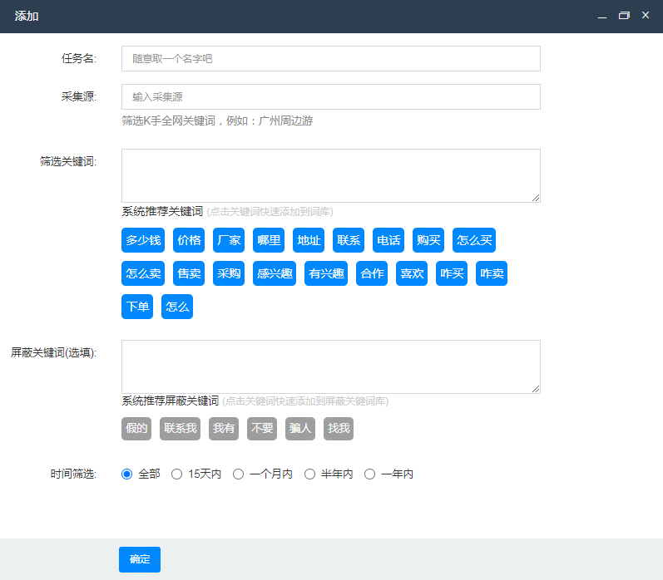The height and width of the screenshot is (580, 663).
Task: Select the 一年内 time filter
Action: (370, 474)
